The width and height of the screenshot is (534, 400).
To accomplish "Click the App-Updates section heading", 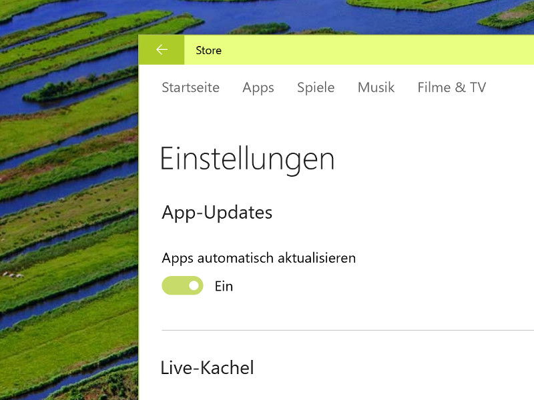I will pyautogui.click(x=217, y=213).
